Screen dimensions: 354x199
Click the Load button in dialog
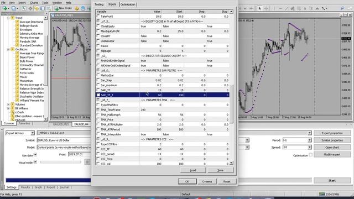point(193,170)
